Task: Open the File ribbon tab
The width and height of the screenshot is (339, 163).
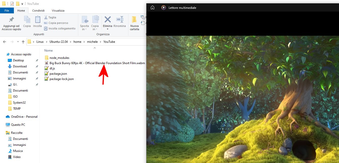Action: [x=7, y=11]
